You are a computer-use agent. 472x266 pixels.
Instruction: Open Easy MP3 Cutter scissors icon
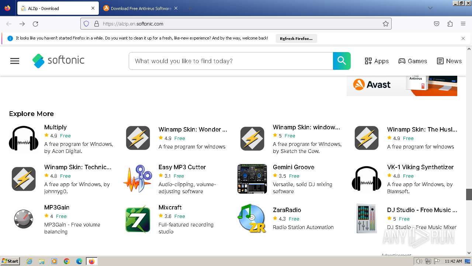tap(138, 179)
